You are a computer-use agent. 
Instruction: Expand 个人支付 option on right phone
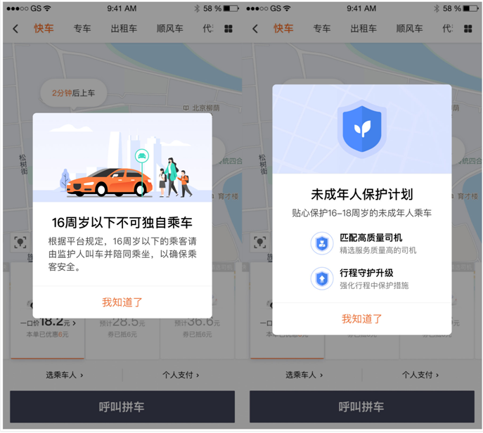click(x=420, y=375)
